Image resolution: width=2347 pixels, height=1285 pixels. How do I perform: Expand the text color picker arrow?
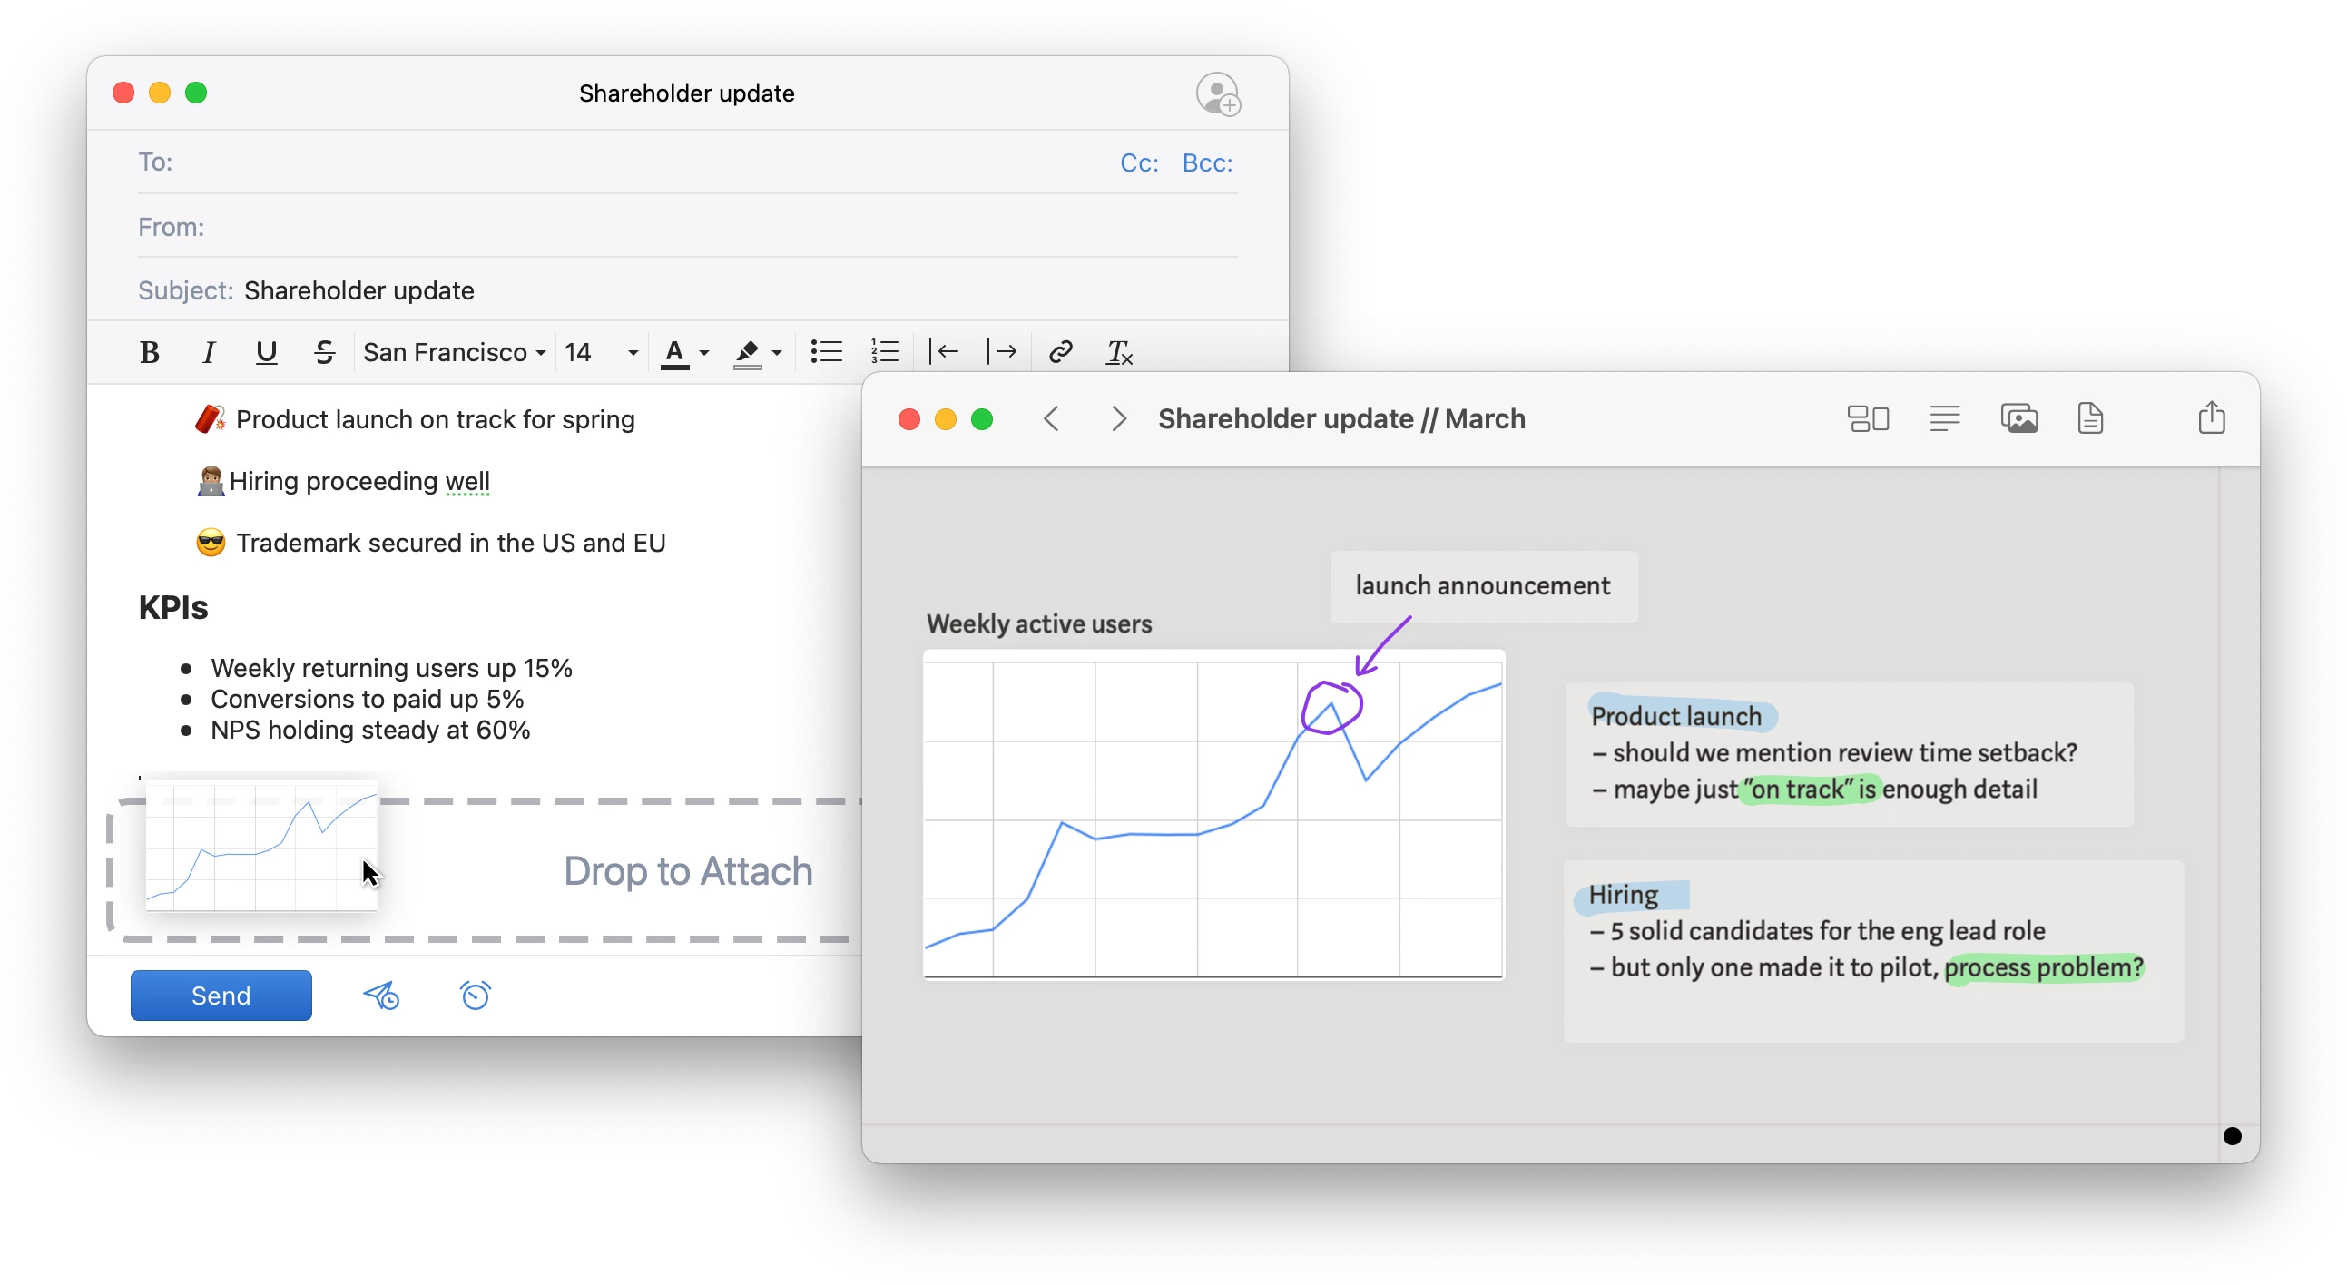pos(704,352)
